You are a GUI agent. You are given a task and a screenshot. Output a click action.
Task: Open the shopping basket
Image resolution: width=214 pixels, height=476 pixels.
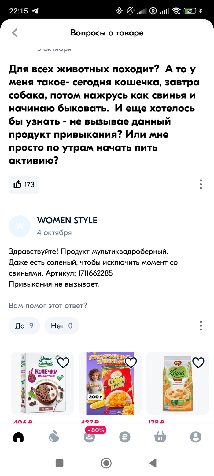[160, 437]
